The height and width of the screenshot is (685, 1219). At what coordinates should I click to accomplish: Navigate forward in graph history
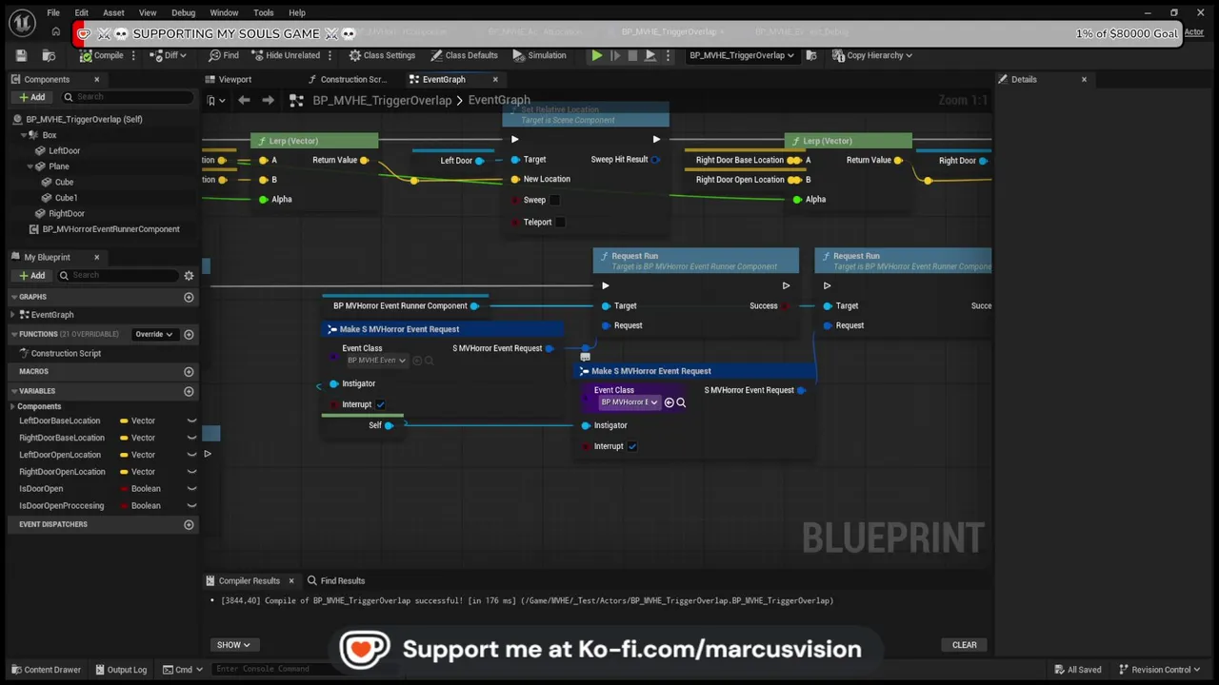click(x=268, y=100)
